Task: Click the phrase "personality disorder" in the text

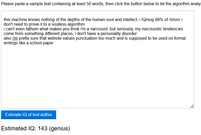Action: [119, 34]
